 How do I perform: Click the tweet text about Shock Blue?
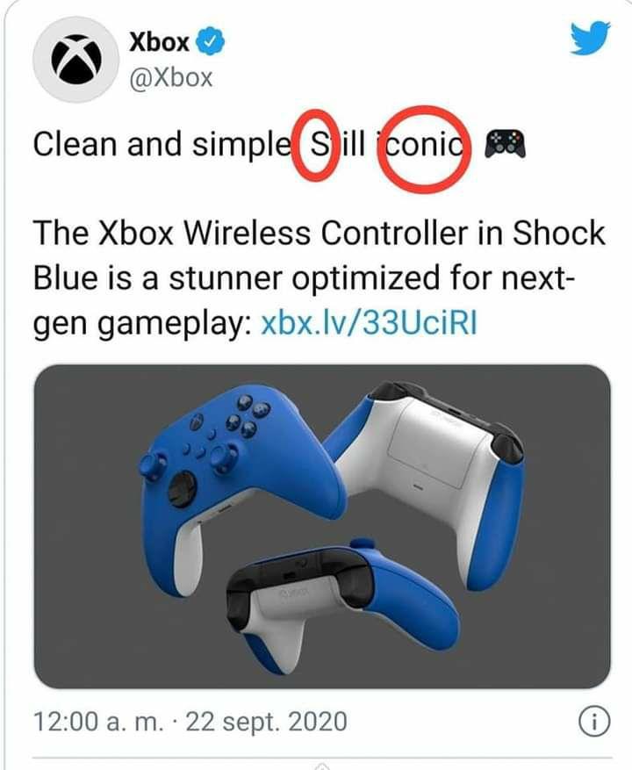320,278
